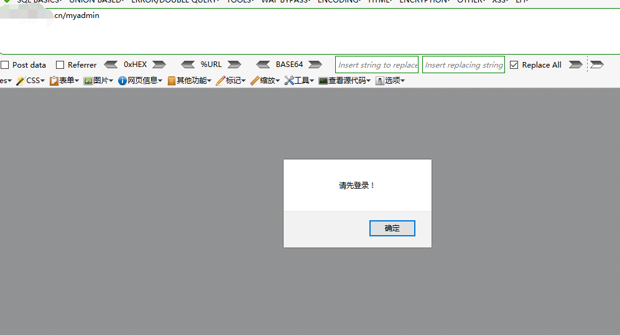Enable the Post data checkbox
Screen dimensions: 620x335
tap(5, 65)
